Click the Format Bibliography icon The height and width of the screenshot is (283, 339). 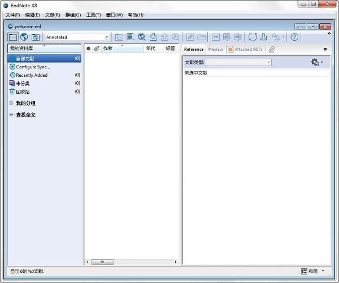[227, 37]
